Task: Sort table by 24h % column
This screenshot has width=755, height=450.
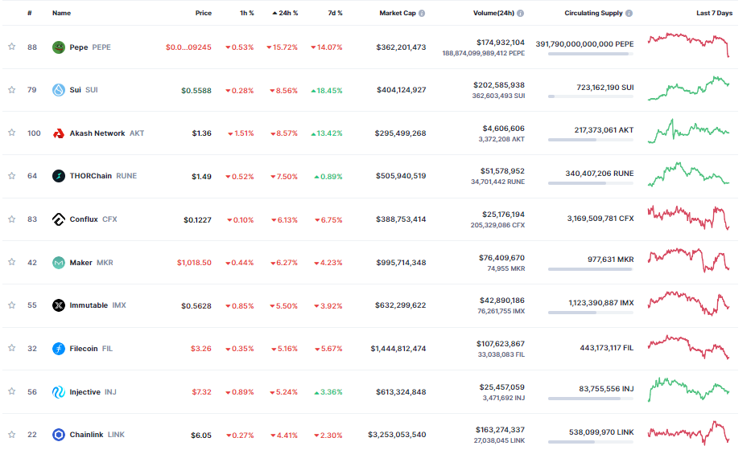Action: pos(285,13)
